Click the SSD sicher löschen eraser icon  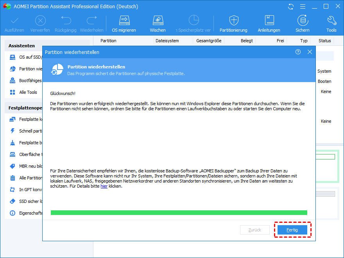(13, 201)
